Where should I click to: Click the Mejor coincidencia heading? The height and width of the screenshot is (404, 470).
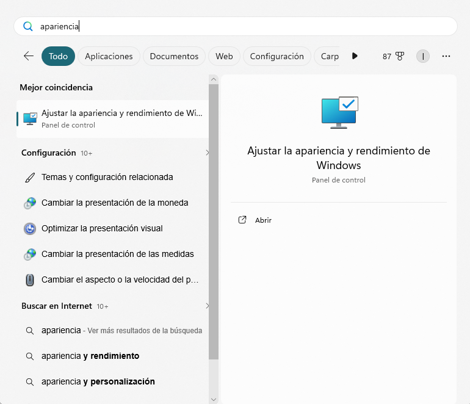coord(56,87)
